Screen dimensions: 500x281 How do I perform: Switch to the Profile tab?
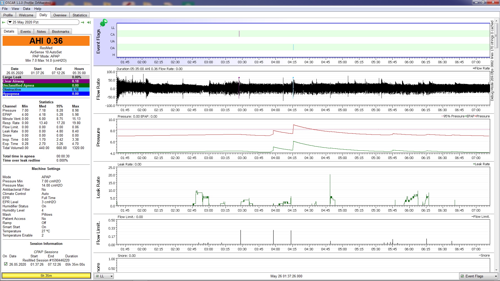click(x=8, y=15)
